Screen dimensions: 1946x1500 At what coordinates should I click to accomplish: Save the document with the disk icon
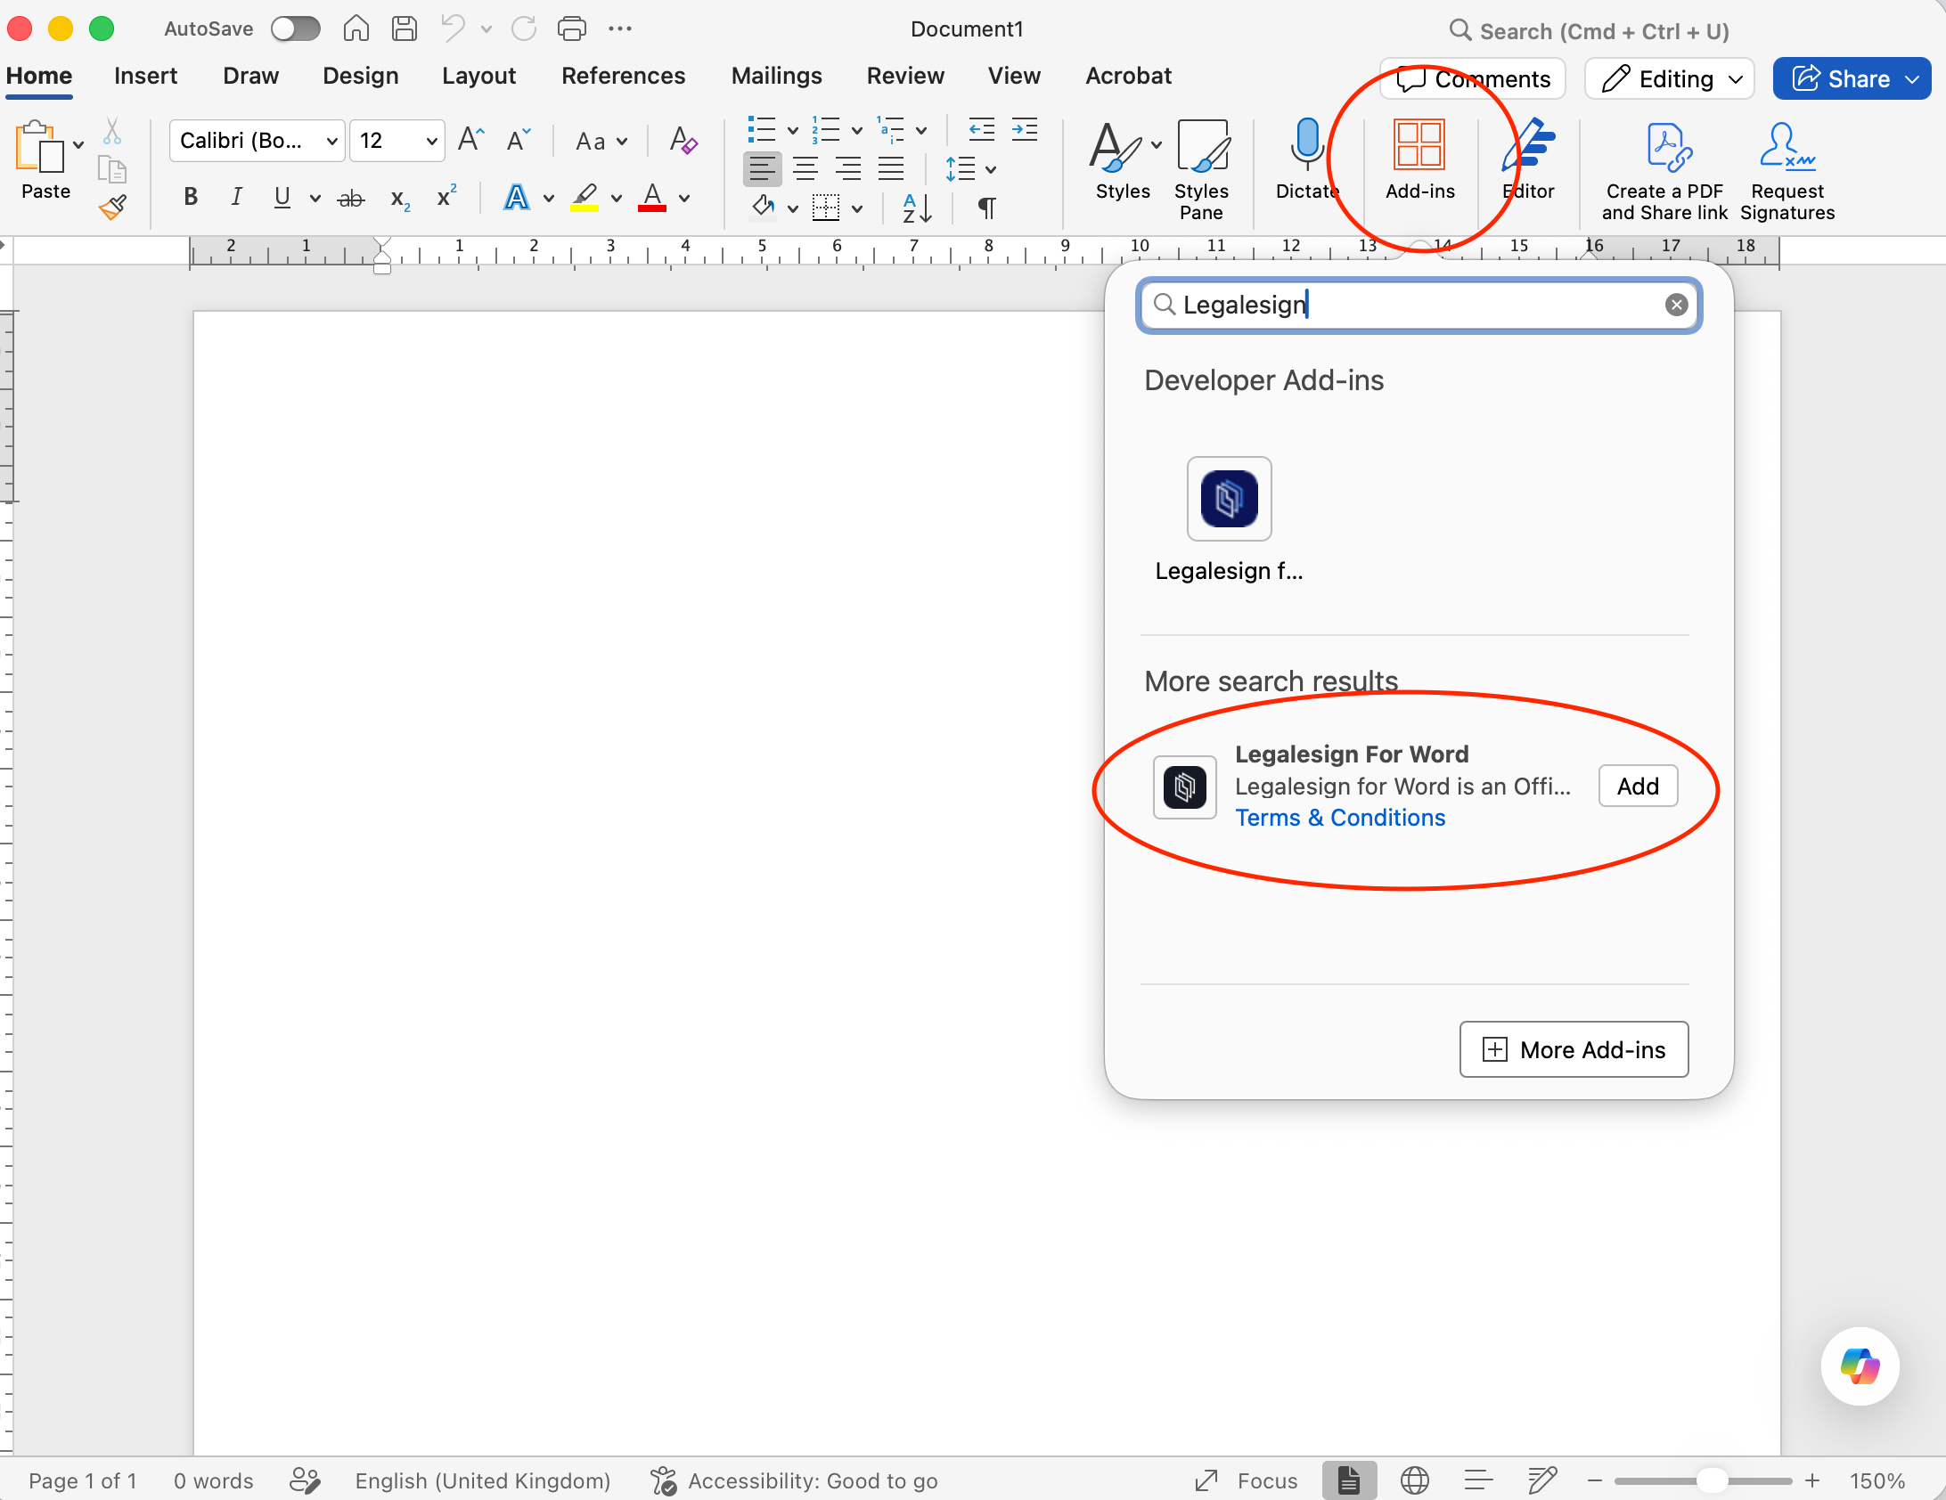click(405, 29)
